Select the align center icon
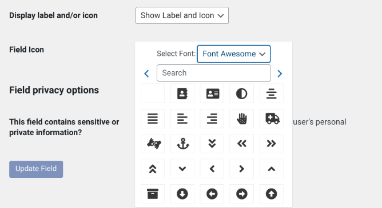 point(272,93)
